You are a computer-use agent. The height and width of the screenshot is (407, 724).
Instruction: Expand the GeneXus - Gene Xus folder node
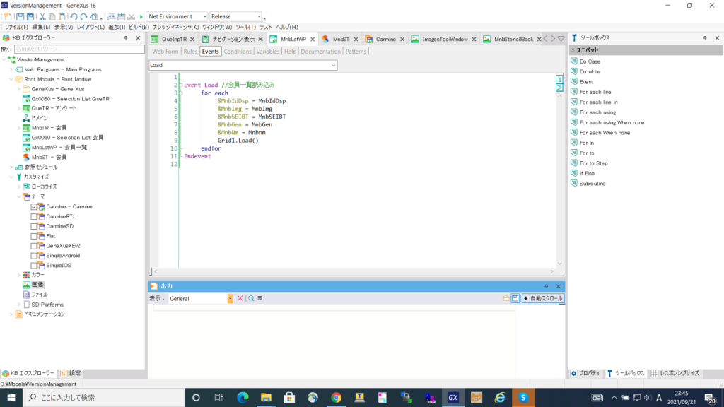[19, 89]
